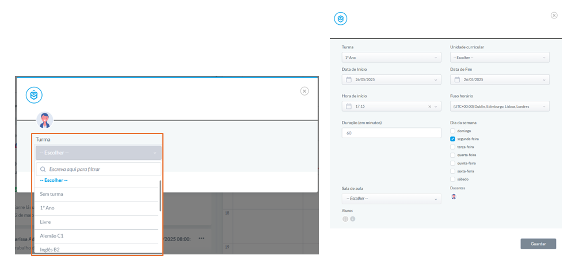Check the sexta-feira checkbox
Image resolution: width=571 pixels, height=259 pixels.
point(452,171)
